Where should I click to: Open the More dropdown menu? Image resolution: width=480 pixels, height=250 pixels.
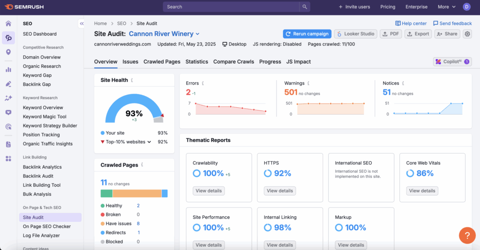tap(446, 7)
